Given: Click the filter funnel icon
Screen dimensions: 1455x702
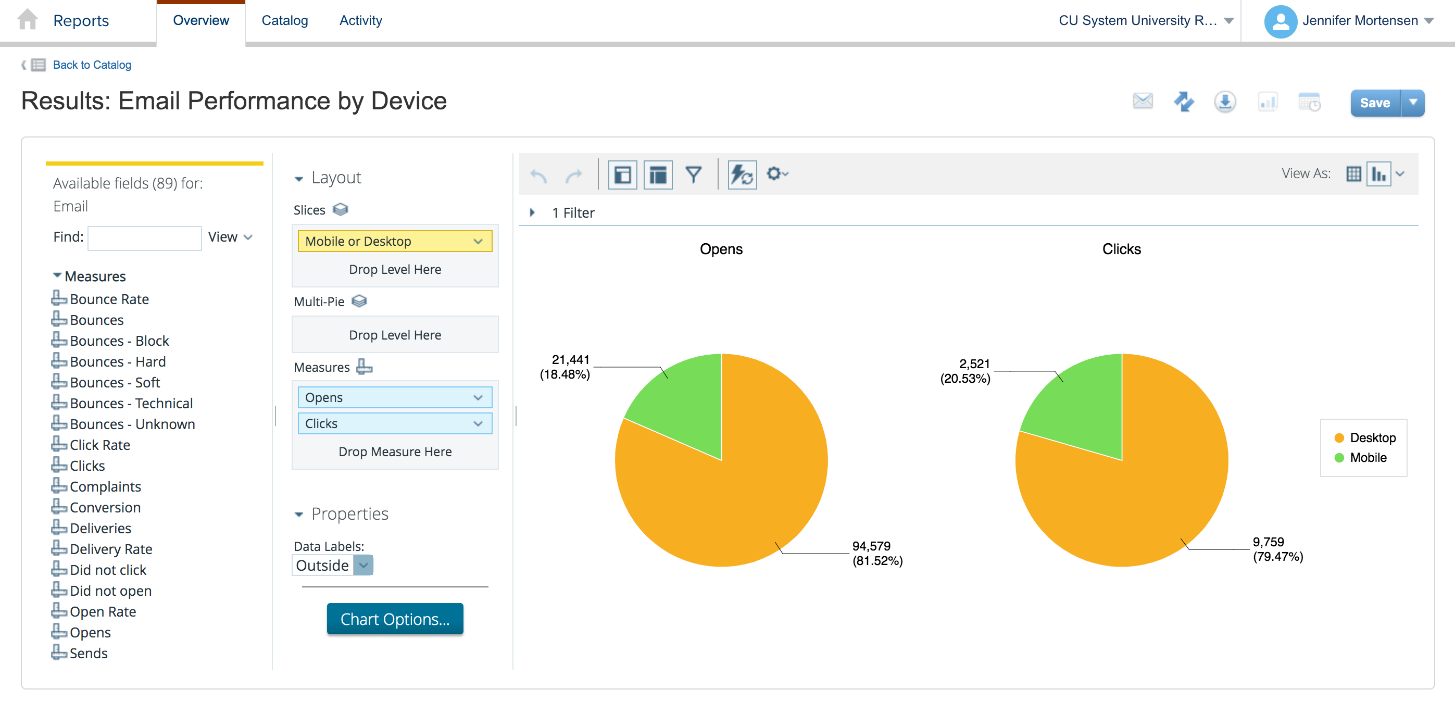Looking at the screenshot, I should pyautogui.click(x=696, y=173).
